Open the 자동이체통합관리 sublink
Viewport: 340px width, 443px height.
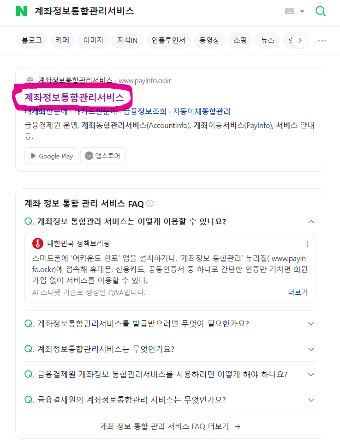[202, 111]
